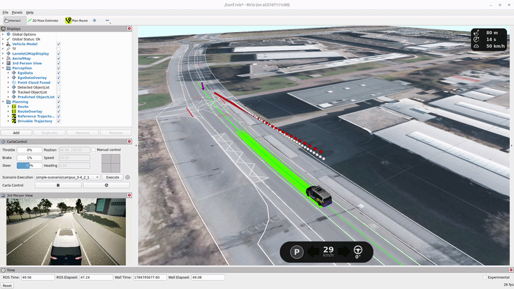Viewport: 514px width, 289px height.
Task: Click the ROS Time field
Action: coord(38,277)
